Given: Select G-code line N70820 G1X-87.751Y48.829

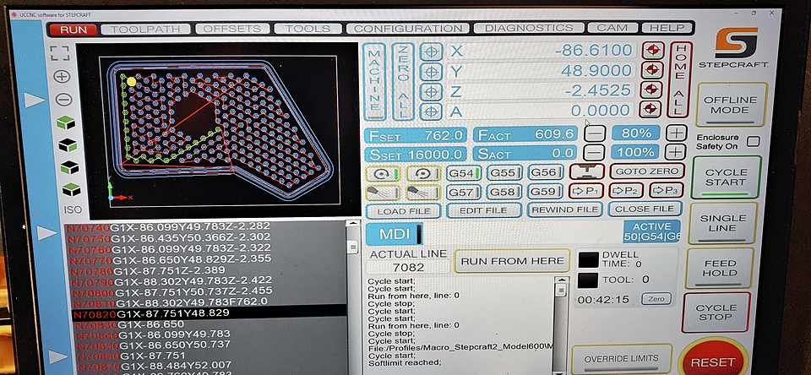Looking at the screenshot, I should click(210, 313).
